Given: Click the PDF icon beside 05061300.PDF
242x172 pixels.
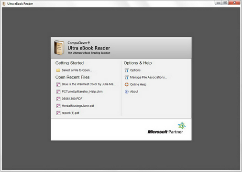Looking at the screenshot, I should click(58, 99).
